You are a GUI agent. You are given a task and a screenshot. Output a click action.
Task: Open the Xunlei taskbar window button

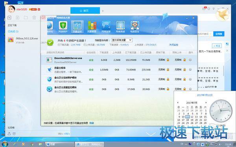click(59, 144)
